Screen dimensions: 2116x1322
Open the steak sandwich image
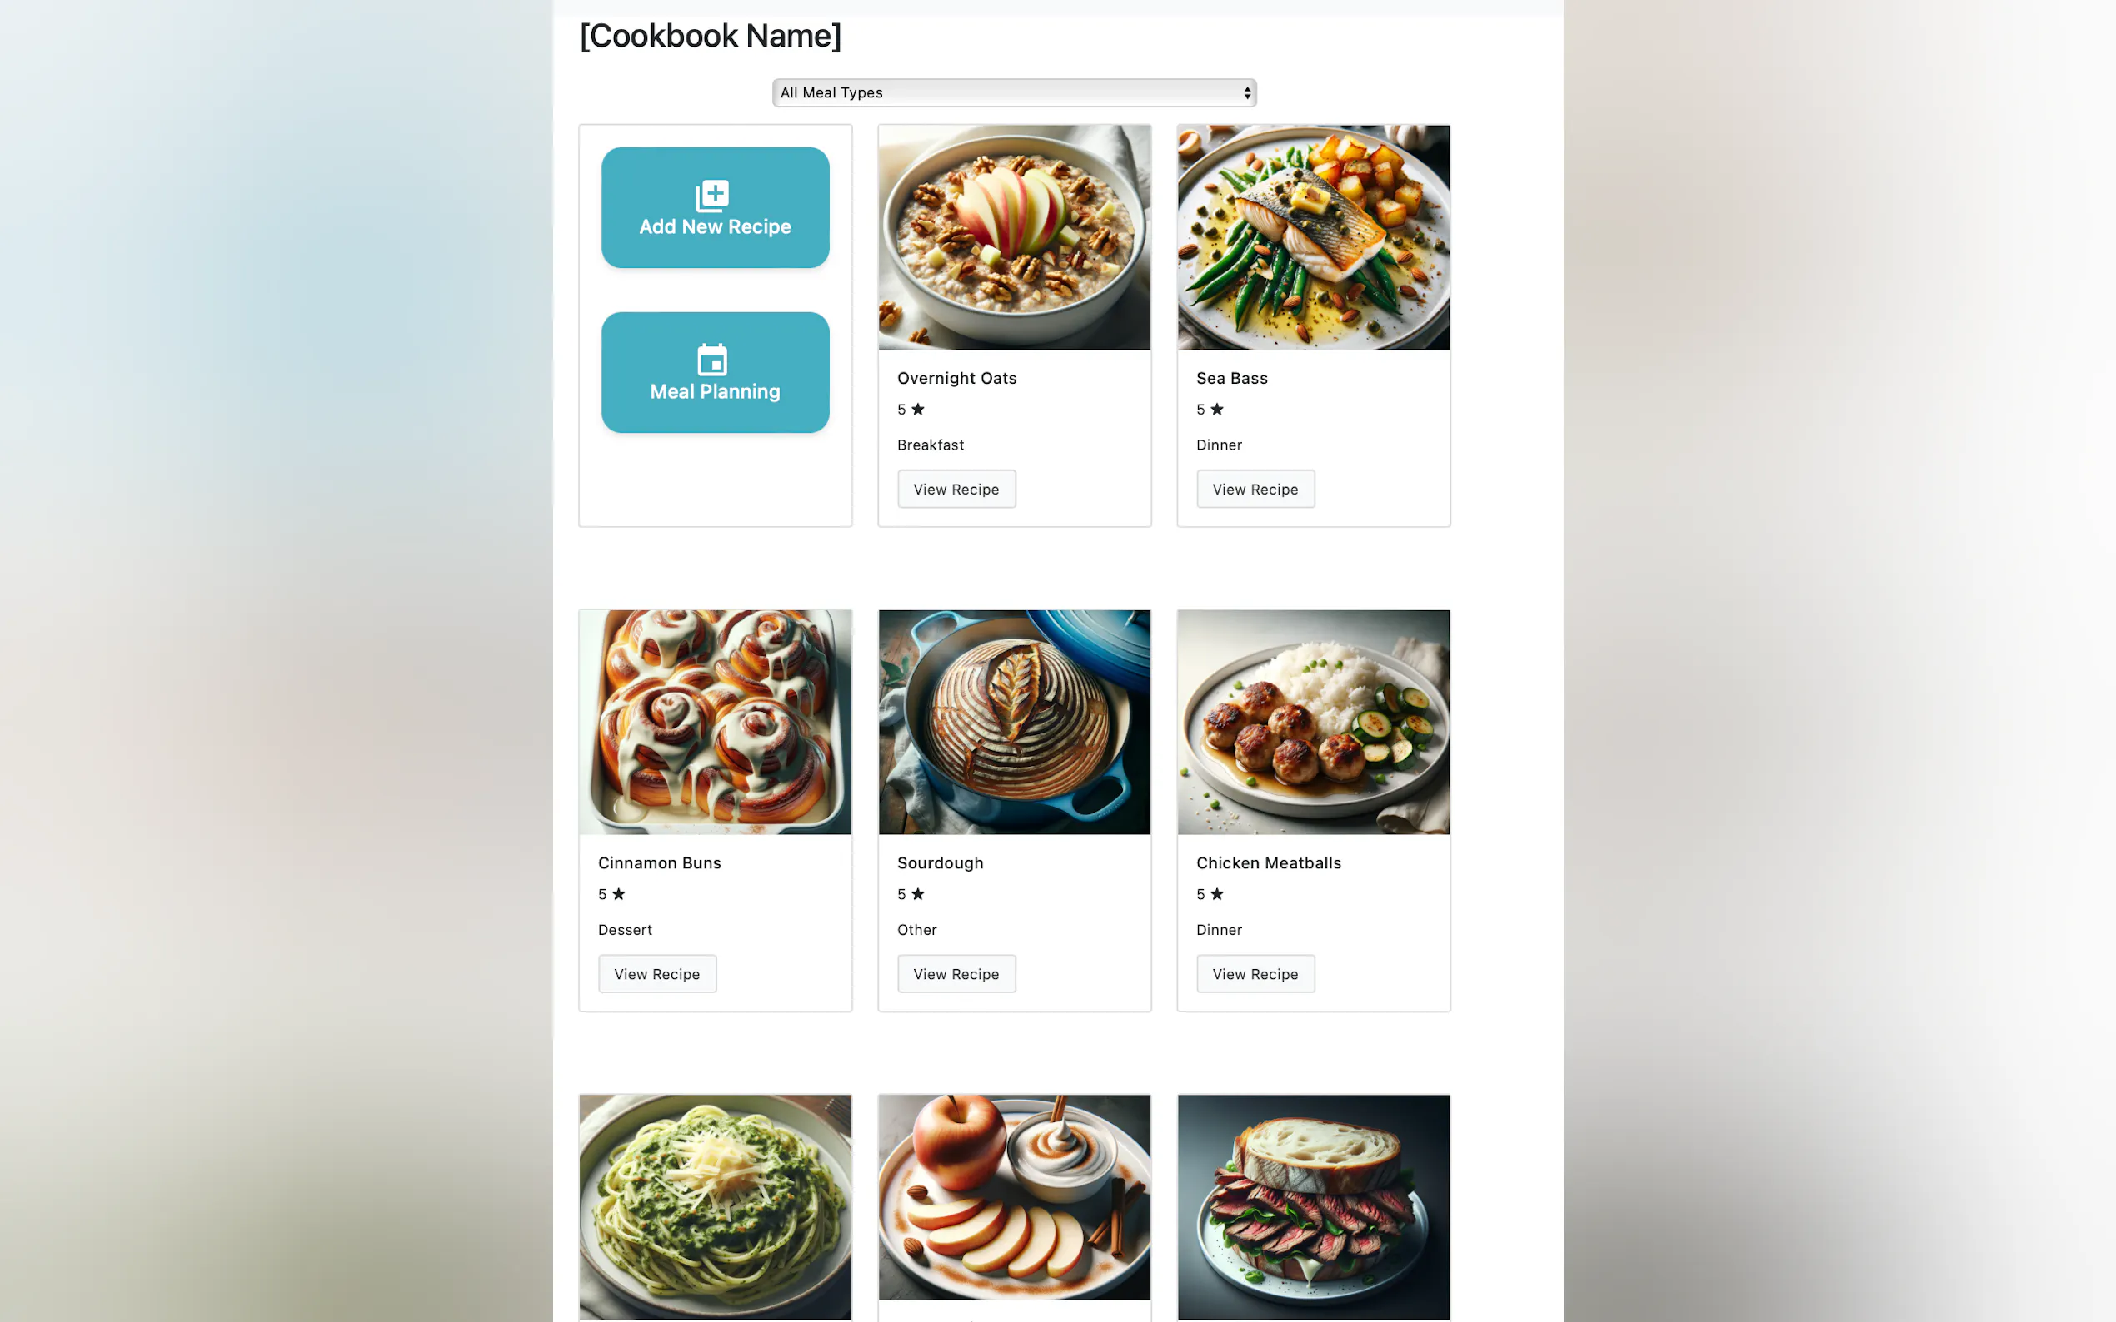(1313, 1206)
